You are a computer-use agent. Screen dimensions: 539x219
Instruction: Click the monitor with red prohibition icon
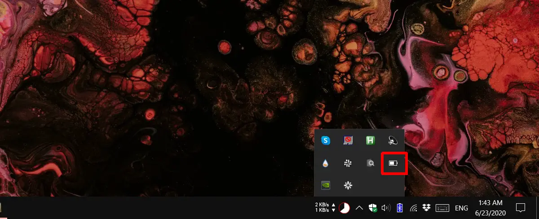pyautogui.click(x=348, y=140)
